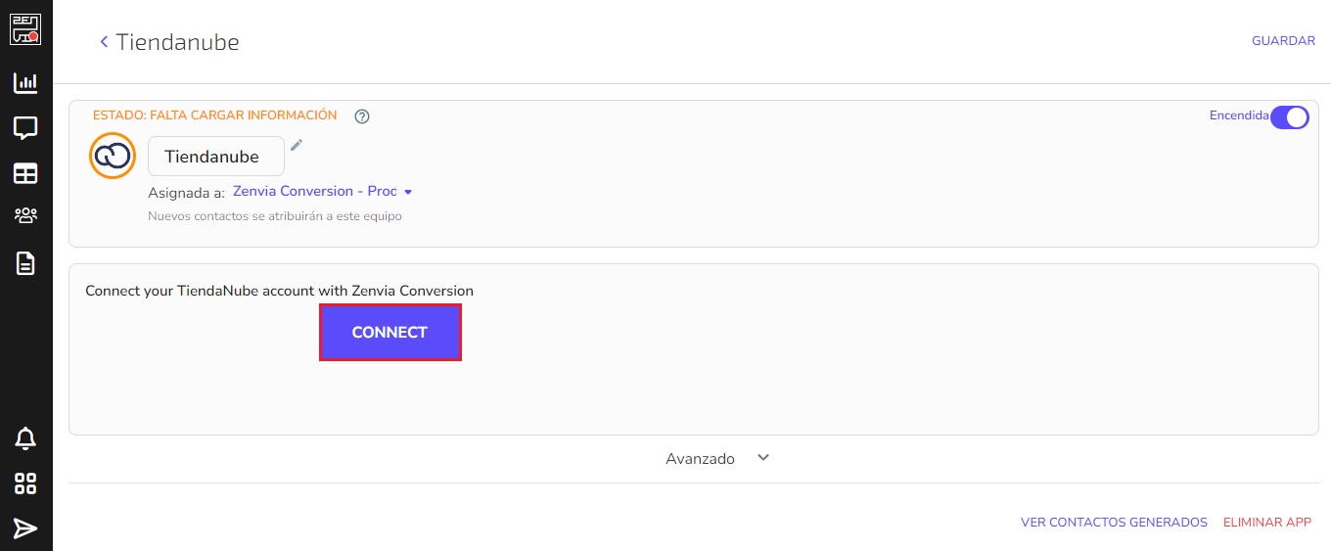This screenshot has height=551, width=1331.
Task: Open the document reports sidebar icon
Action: [25, 263]
